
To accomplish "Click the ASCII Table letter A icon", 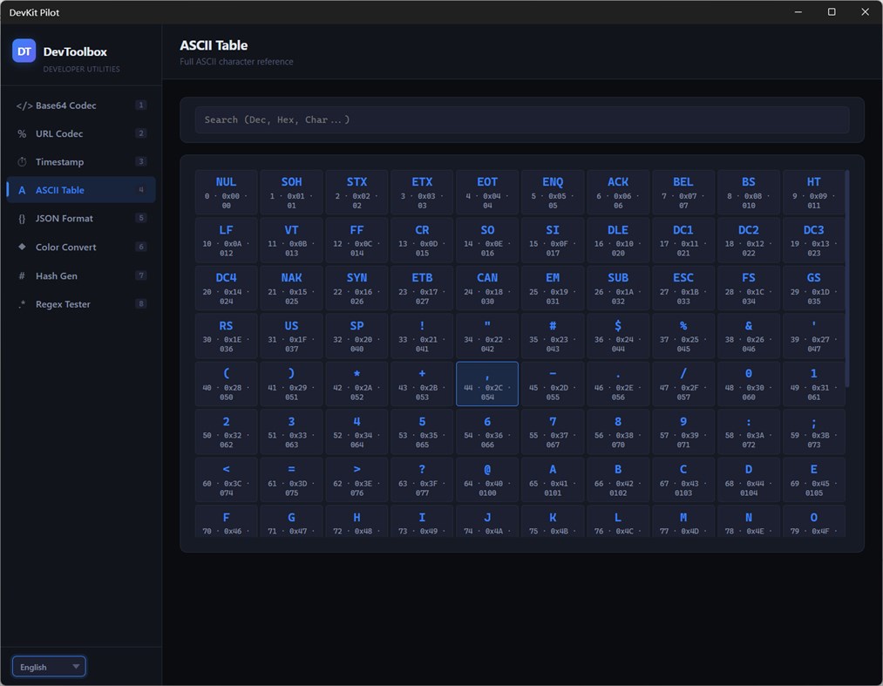I will tap(22, 190).
